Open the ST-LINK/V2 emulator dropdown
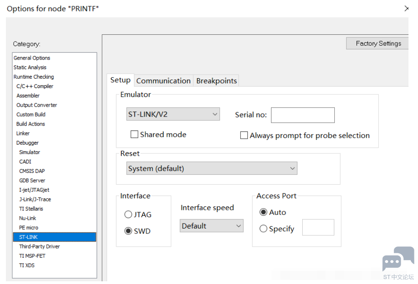 point(173,114)
